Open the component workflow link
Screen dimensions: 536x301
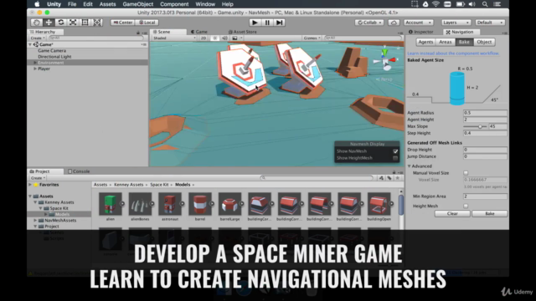[453, 54]
